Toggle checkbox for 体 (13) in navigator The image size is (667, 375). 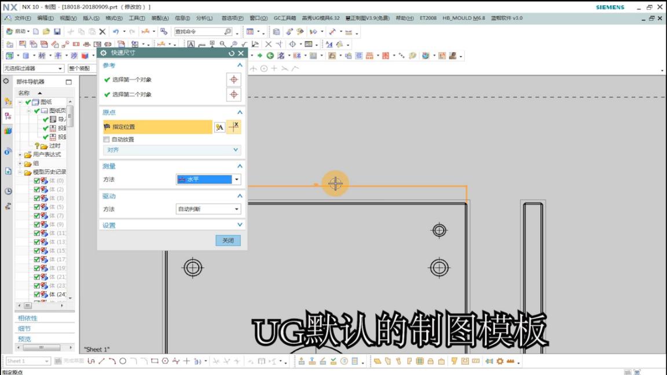[x=36, y=242]
